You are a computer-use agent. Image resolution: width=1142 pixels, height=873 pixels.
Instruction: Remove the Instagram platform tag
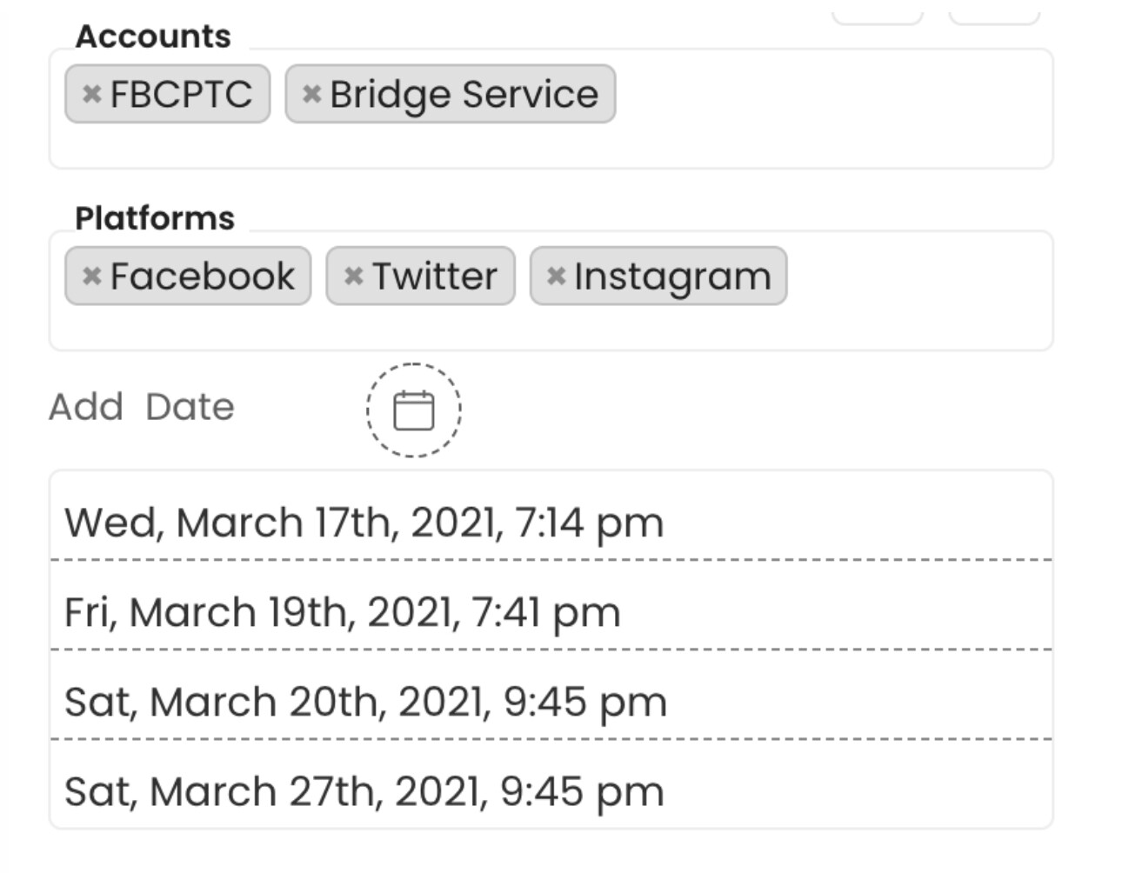[x=556, y=277]
